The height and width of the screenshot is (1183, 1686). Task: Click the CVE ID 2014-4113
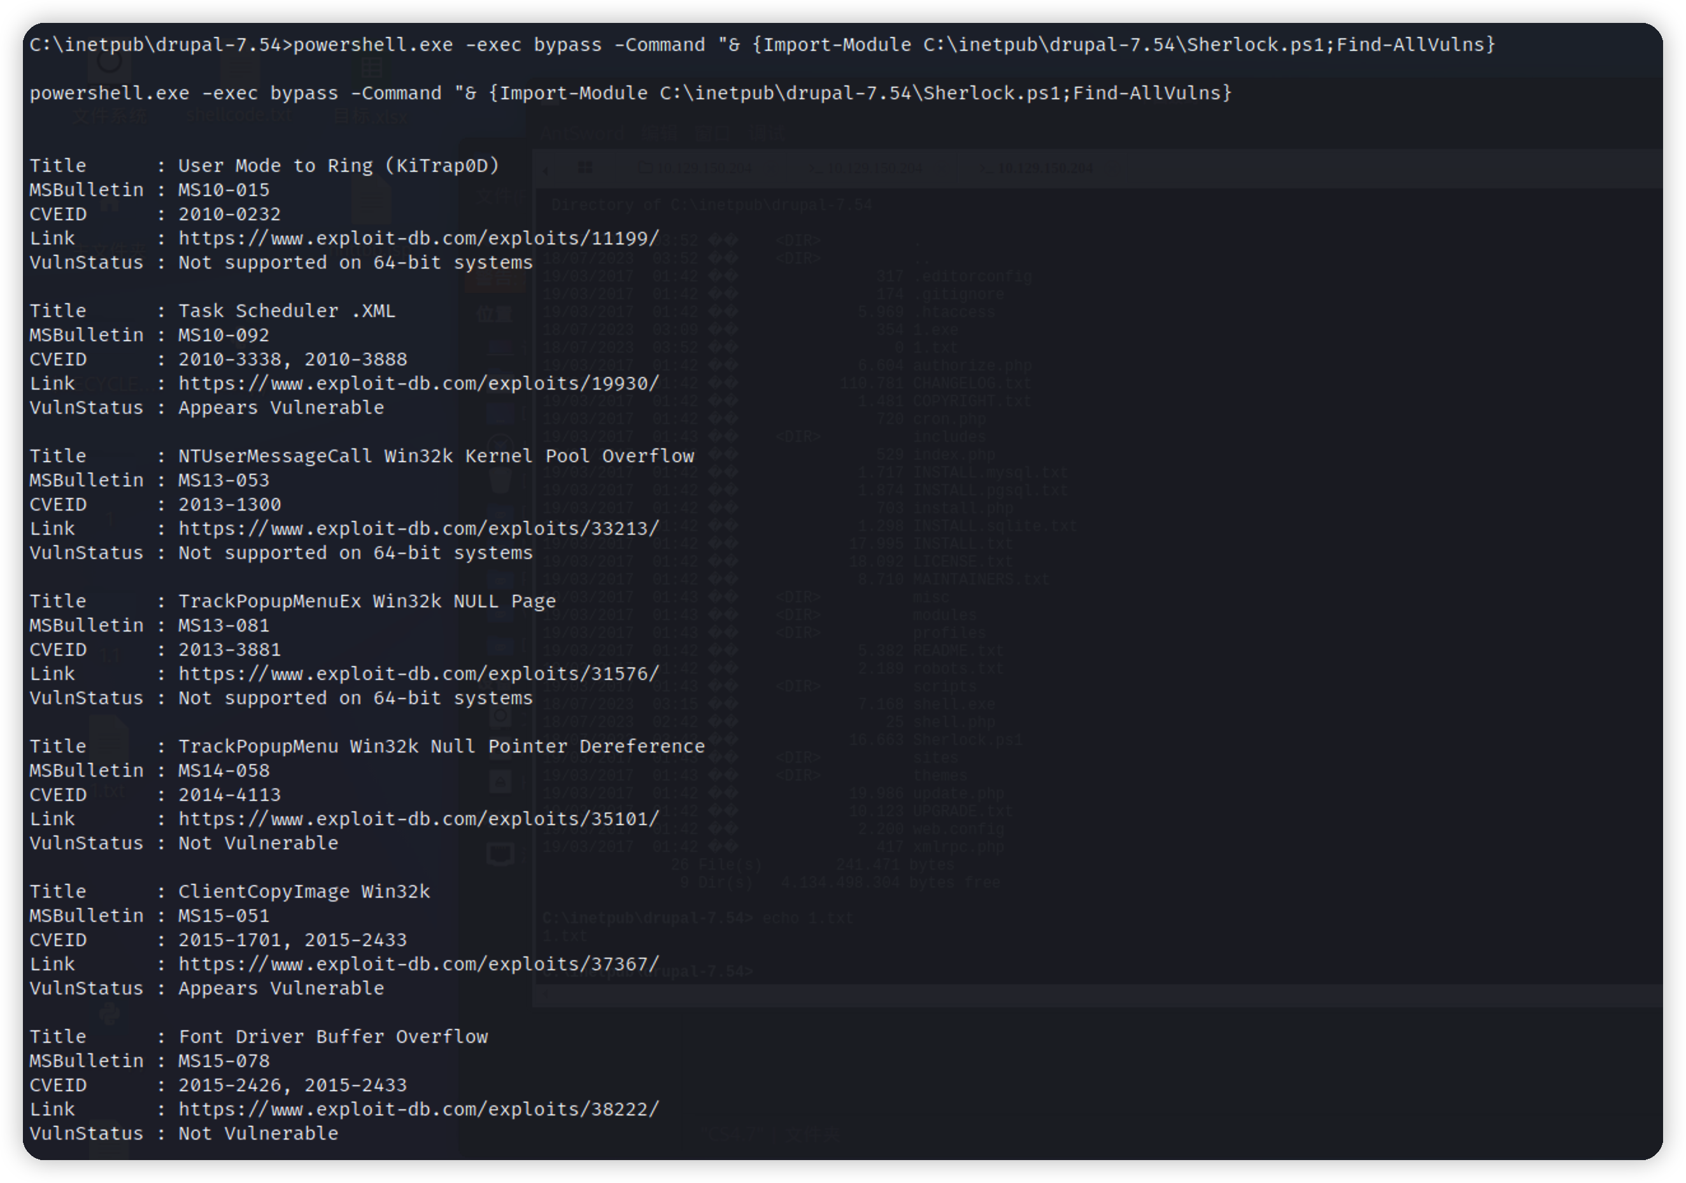(x=229, y=795)
